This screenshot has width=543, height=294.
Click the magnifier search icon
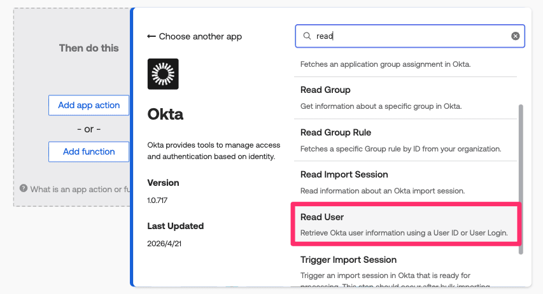[307, 36]
